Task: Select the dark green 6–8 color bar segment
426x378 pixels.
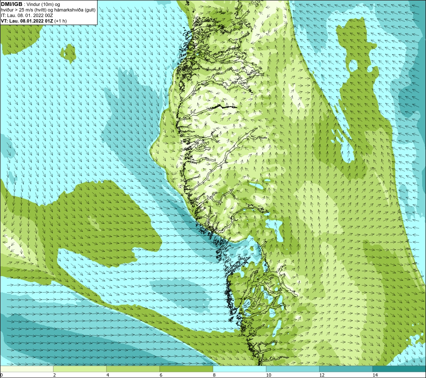Action: (x=186, y=369)
